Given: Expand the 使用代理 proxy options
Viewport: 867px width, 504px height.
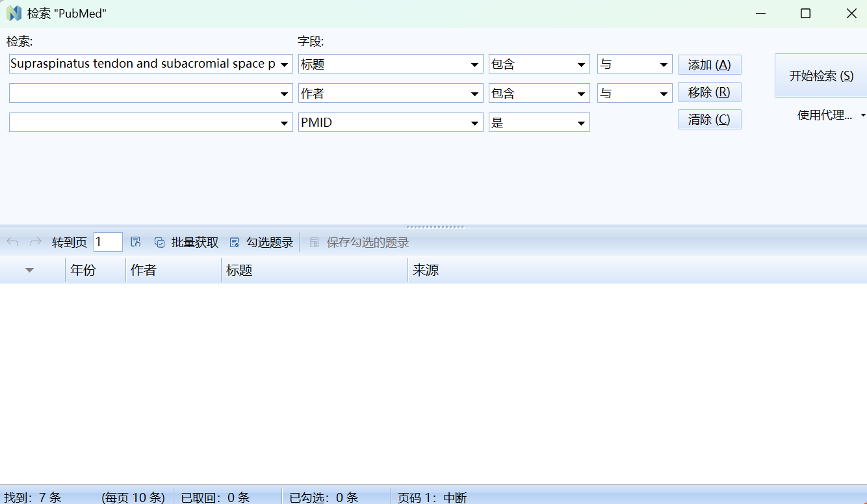Looking at the screenshot, I should pos(863,115).
